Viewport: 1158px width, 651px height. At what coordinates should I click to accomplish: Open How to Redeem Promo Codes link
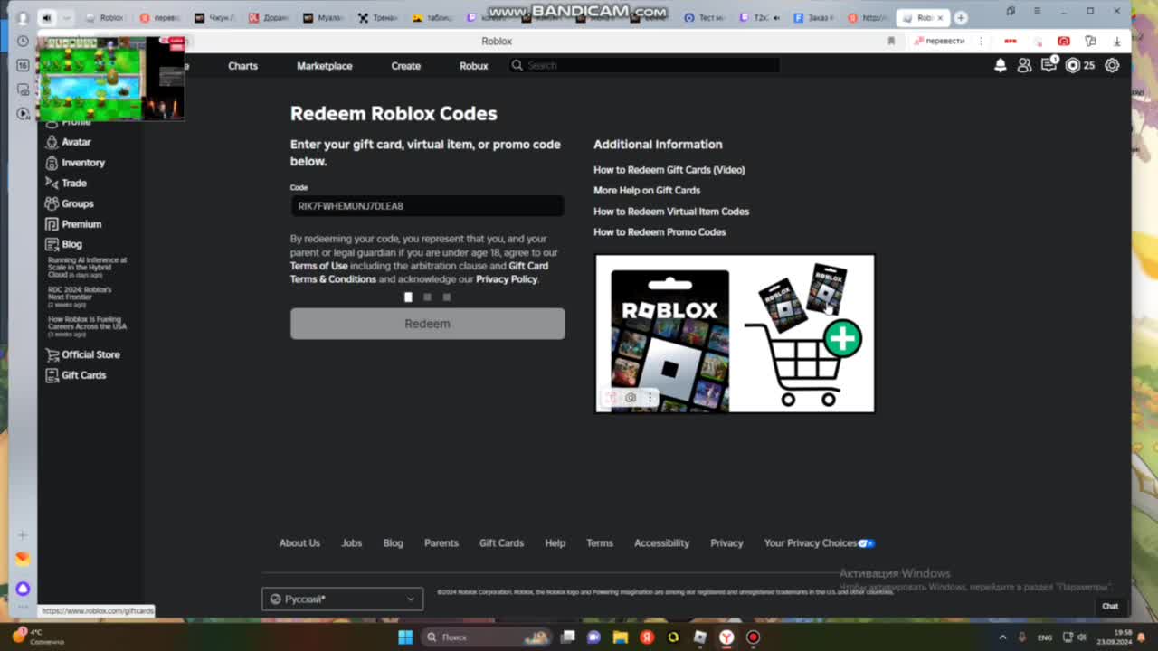pos(660,232)
